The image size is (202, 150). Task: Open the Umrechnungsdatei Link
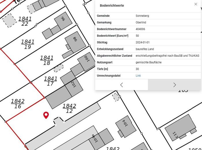[138, 76]
